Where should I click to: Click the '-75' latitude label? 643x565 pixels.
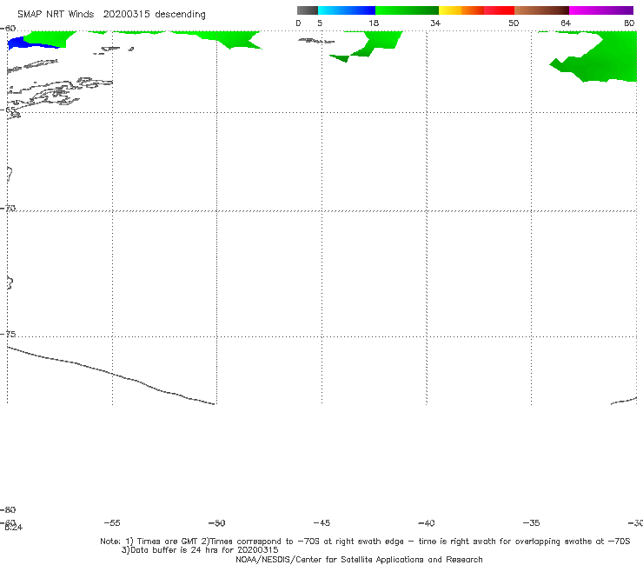click(x=9, y=334)
